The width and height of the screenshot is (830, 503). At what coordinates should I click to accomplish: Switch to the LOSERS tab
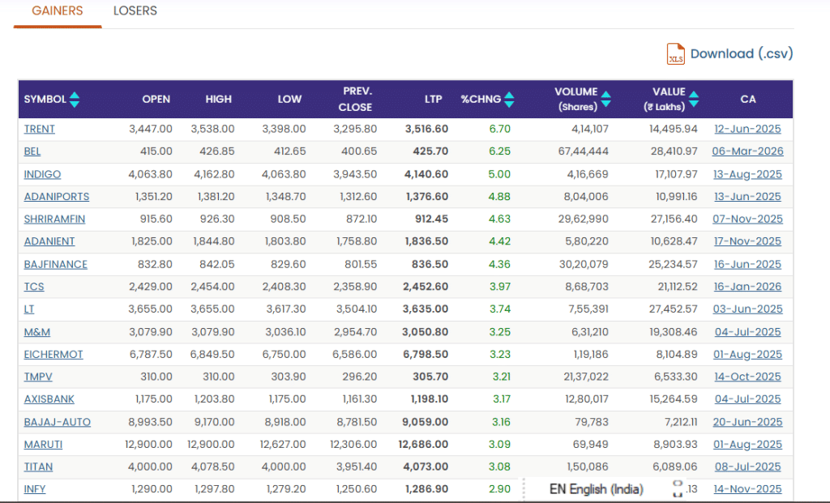(135, 11)
